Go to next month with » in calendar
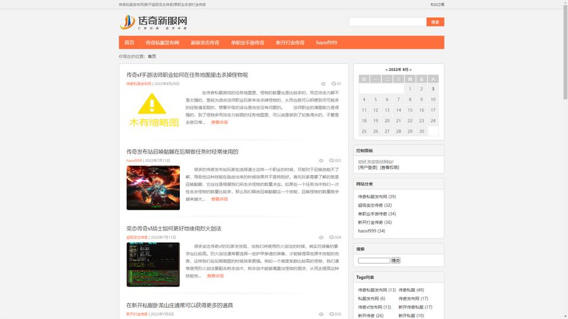568x319 pixels. click(x=411, y=70)
